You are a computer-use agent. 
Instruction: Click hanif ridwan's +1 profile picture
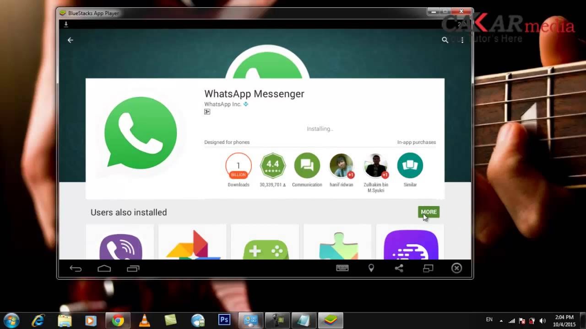pyautogui.click(x=342, y=166)
